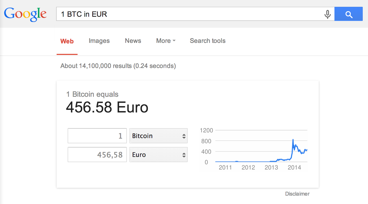Image resolution: width=368 pixels, height=204 pixels.
Task: Click the price peak on the chart
Action: pos(293,140)
